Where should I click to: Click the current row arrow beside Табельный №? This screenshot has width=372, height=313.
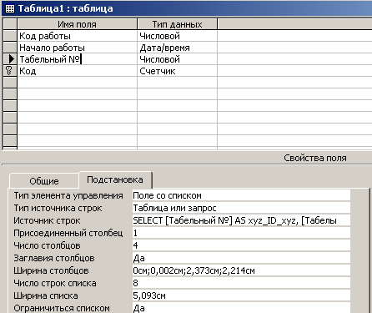11,59
